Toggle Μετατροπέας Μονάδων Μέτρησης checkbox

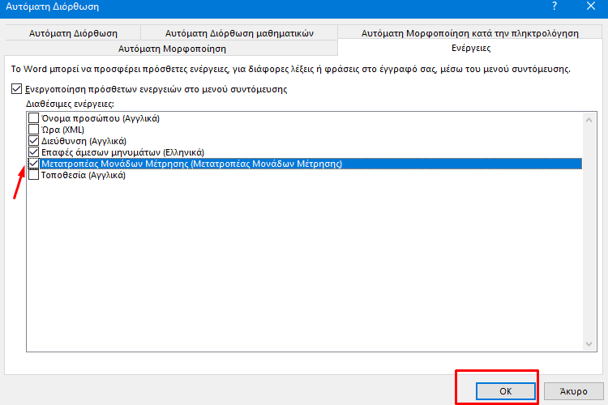pyautogui.click(x=34, y=164)
